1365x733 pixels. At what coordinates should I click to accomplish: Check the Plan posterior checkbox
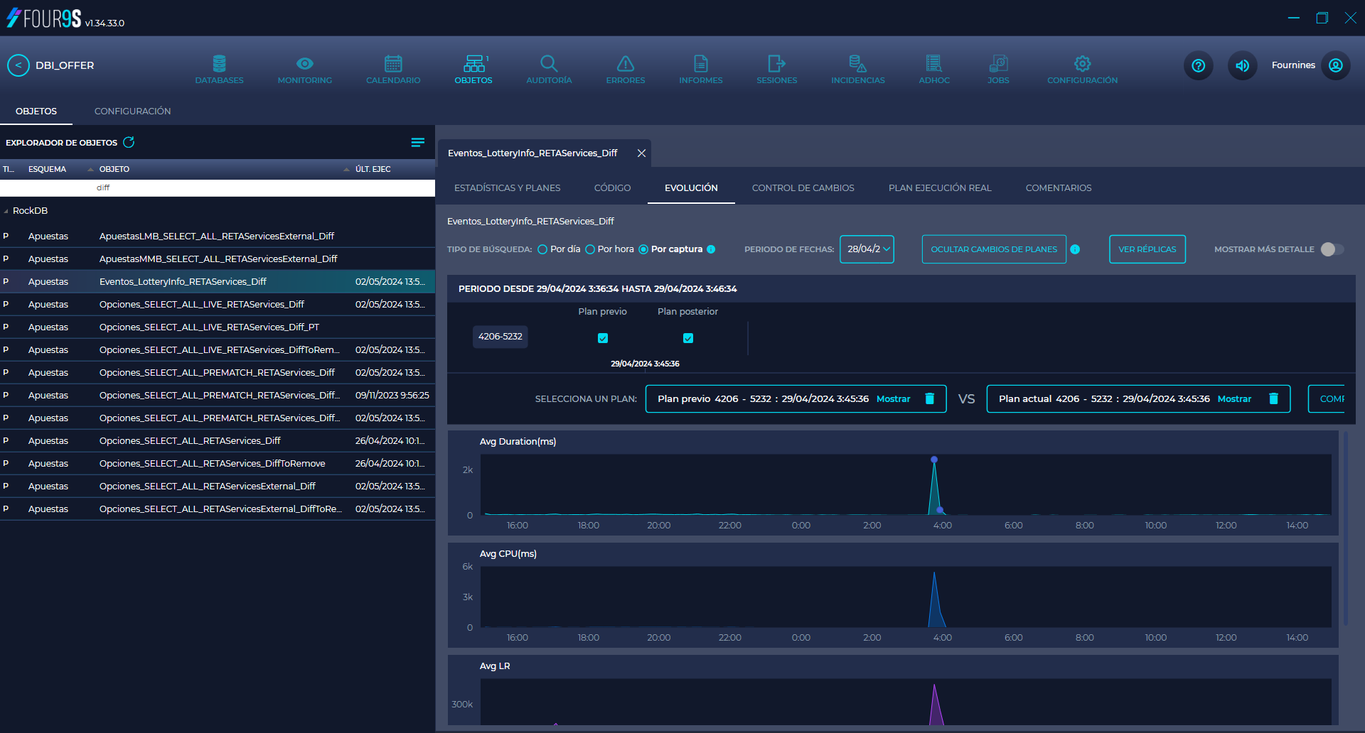click(687, 338)
